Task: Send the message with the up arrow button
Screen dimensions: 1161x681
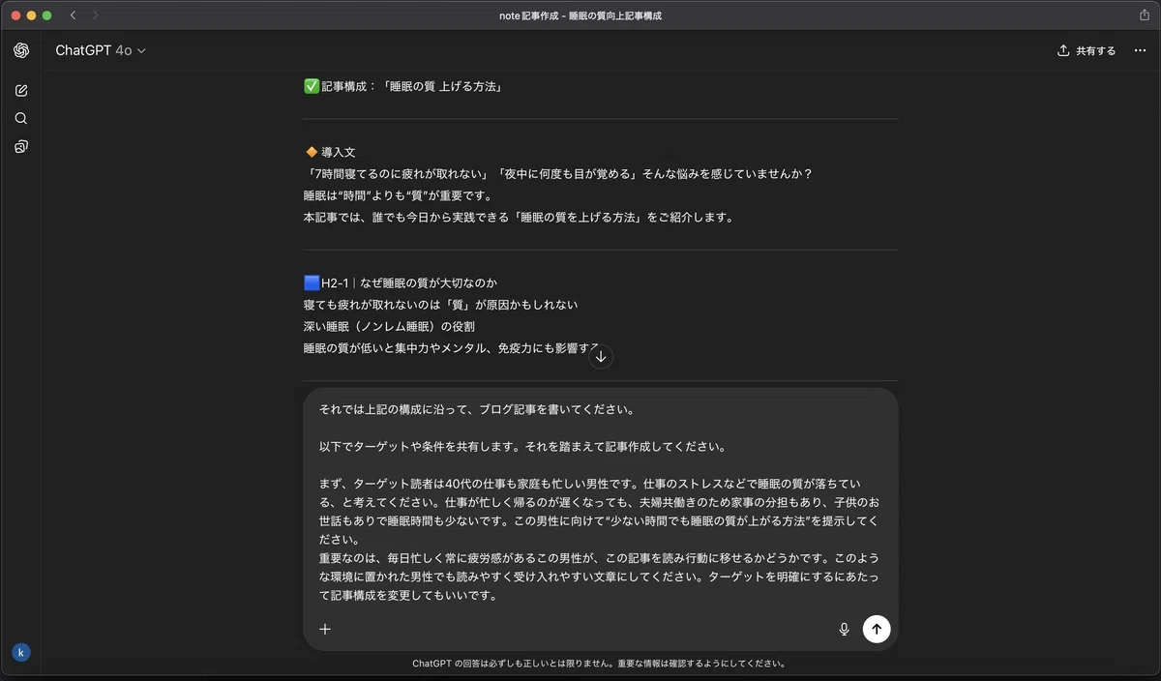Action: pyautogui.click(x=877, y=629)
